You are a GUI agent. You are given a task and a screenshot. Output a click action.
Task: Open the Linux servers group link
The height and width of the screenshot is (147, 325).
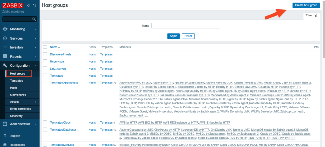(58, 68)
